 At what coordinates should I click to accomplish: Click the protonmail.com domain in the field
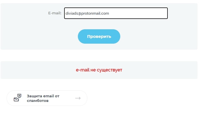pyautogui.click(x=95, y=13)
